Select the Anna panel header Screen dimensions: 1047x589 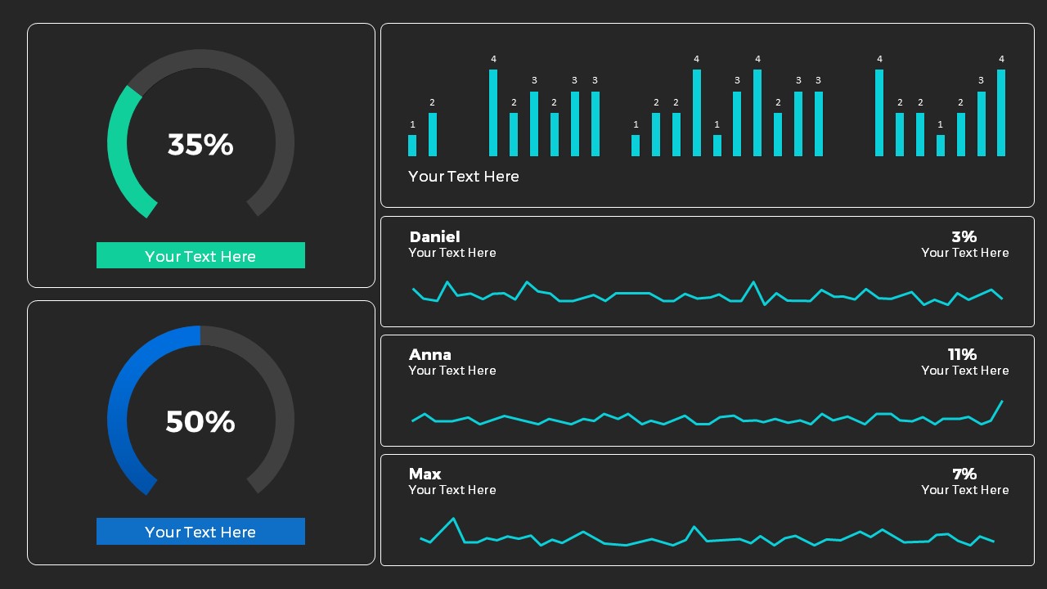tap(430, 355)
